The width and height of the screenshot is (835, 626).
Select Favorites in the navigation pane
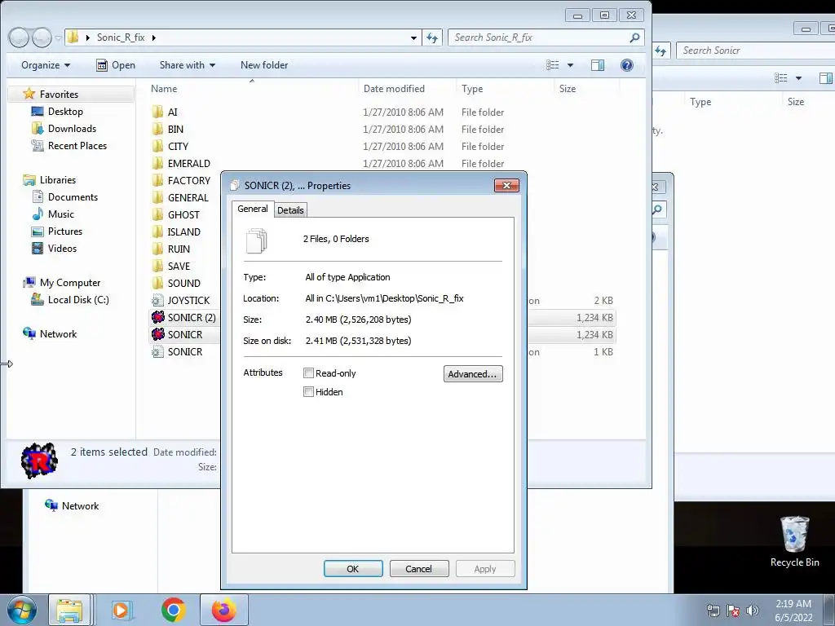click(x=59, y=95)
